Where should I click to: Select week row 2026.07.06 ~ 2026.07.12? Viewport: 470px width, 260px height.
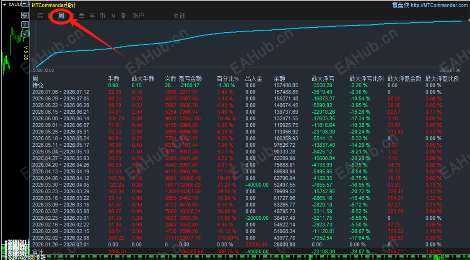click(x=60, y=92)
